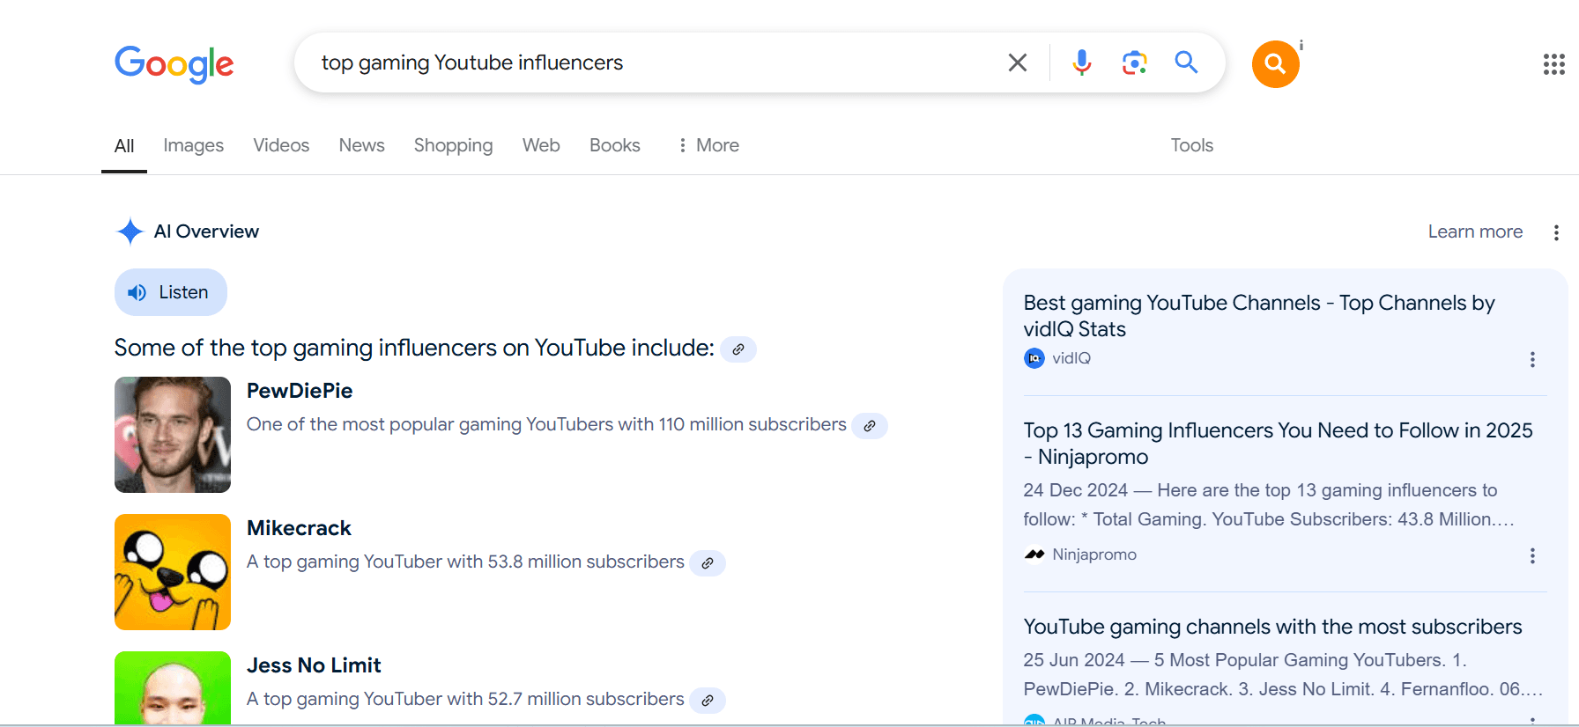Click the source link icon for PewDiePie description
The height and width of the screenshot is (727, 1579).
(x=870, y=426)
